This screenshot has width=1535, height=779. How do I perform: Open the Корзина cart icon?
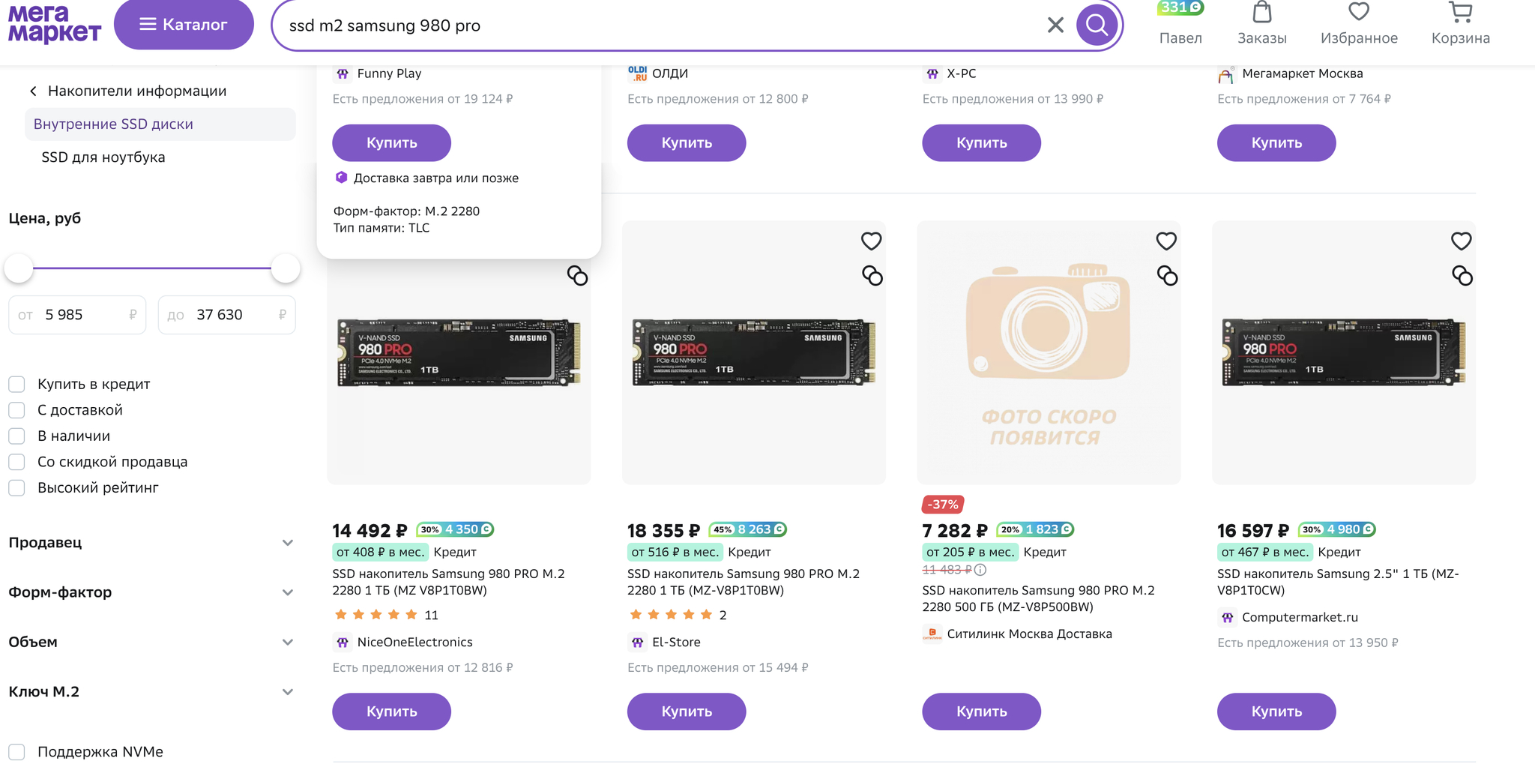[1460, 13]
